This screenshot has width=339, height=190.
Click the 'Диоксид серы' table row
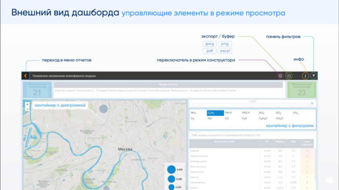251,167
